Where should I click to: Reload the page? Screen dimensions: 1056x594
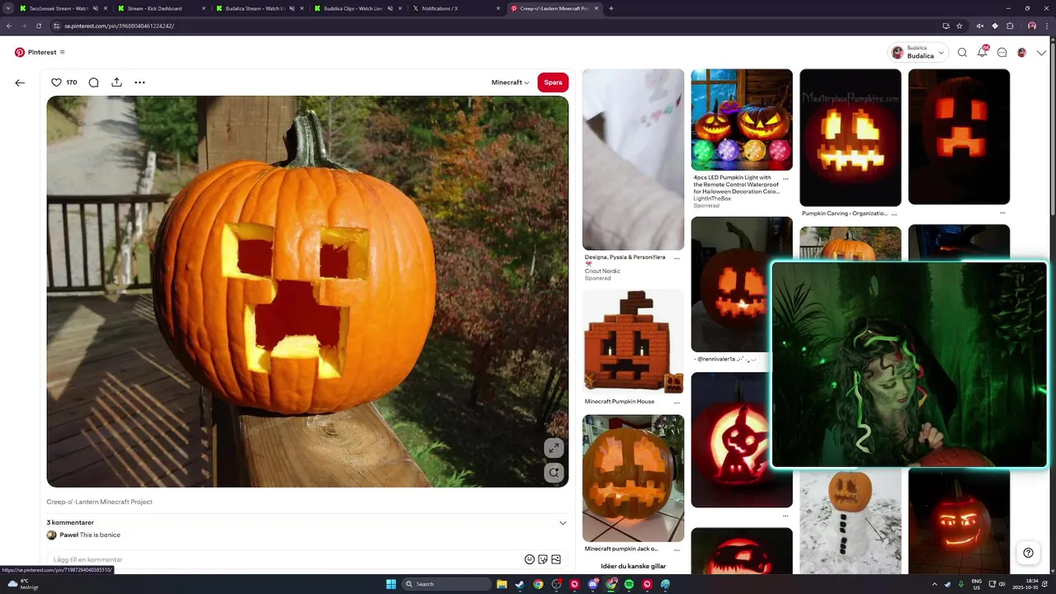pos(38,26)
